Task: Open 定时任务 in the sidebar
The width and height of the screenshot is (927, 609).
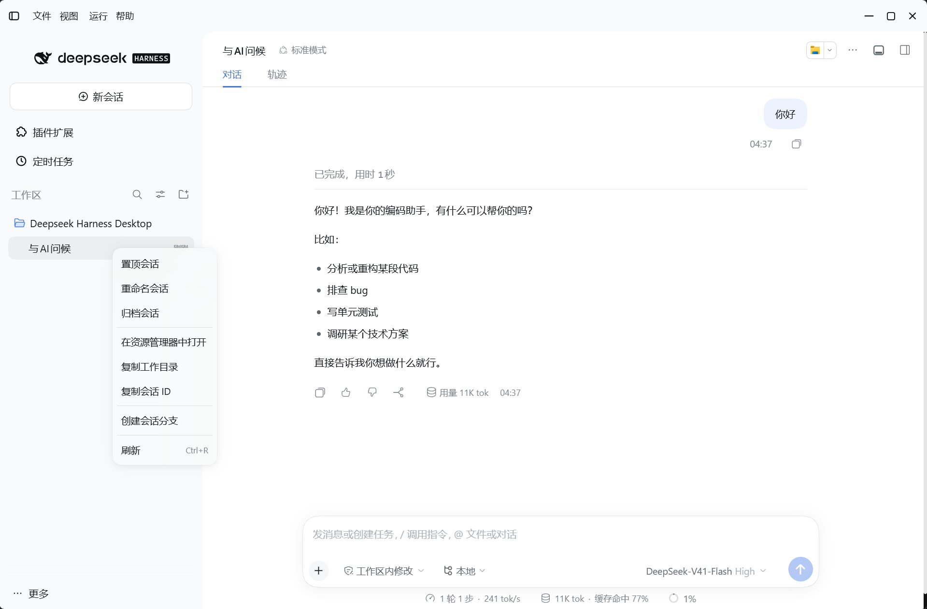Action: (44, 161)
